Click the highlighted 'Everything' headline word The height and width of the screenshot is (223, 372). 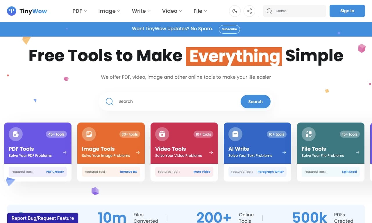[x=234, y=56]
